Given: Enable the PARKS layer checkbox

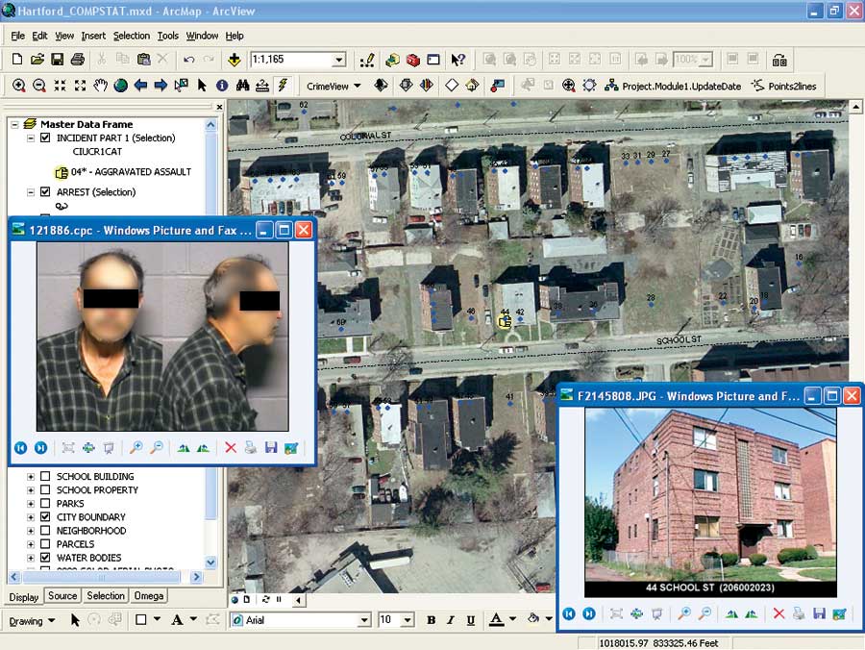Looking at the screenshot, I should click(45, 504).
